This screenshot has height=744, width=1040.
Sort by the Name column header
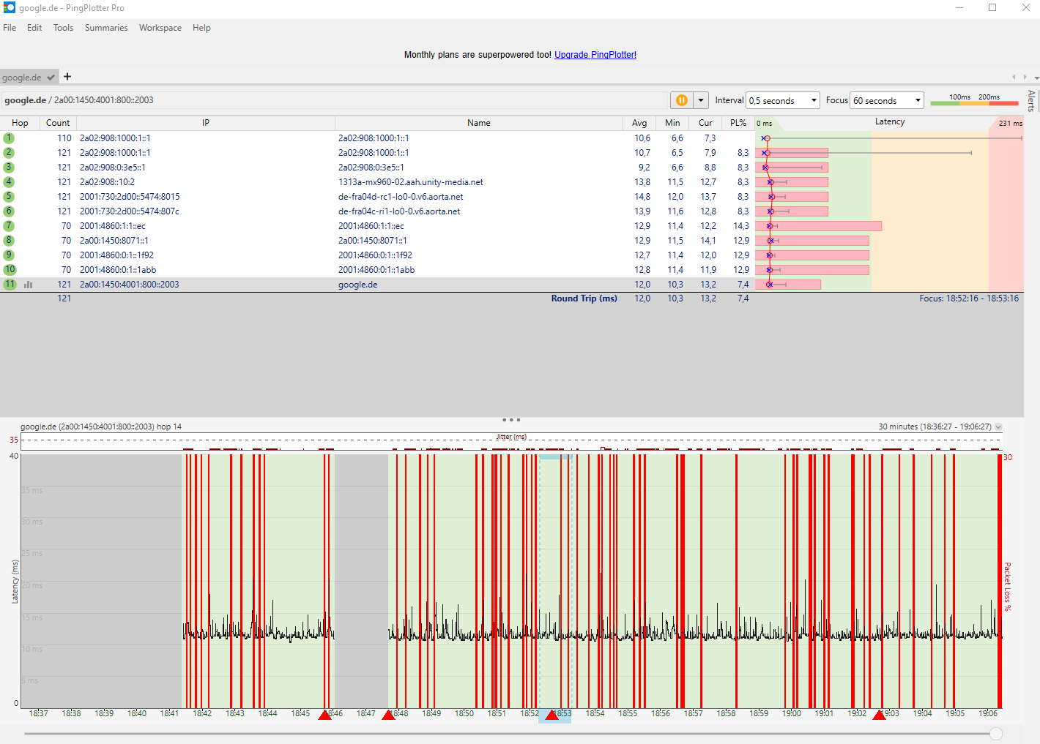tap(479, 123)
